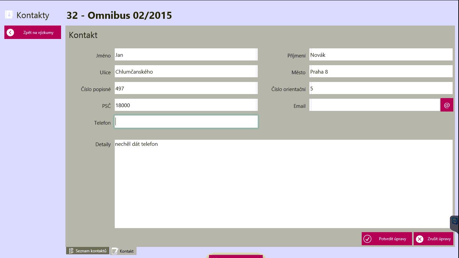
Task: Click the edit icon on Kontakt tab
Action: coord(115,251)
